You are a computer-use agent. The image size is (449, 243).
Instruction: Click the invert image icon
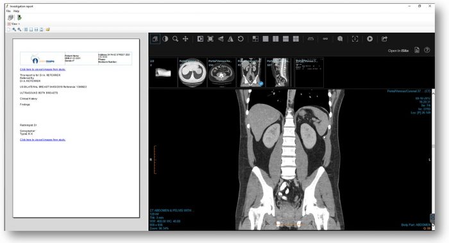[x=200, y=38]
